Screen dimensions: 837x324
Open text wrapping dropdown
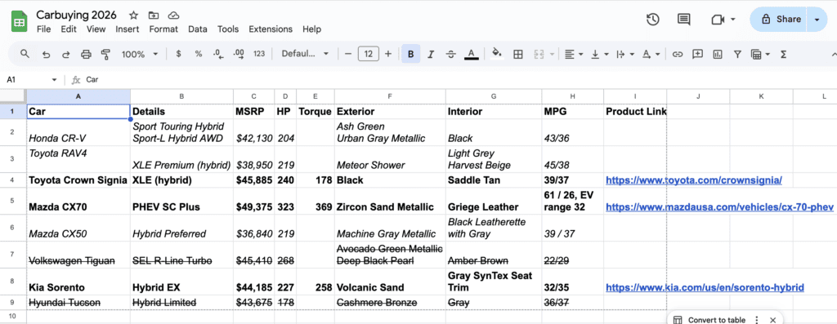[625, 54]
